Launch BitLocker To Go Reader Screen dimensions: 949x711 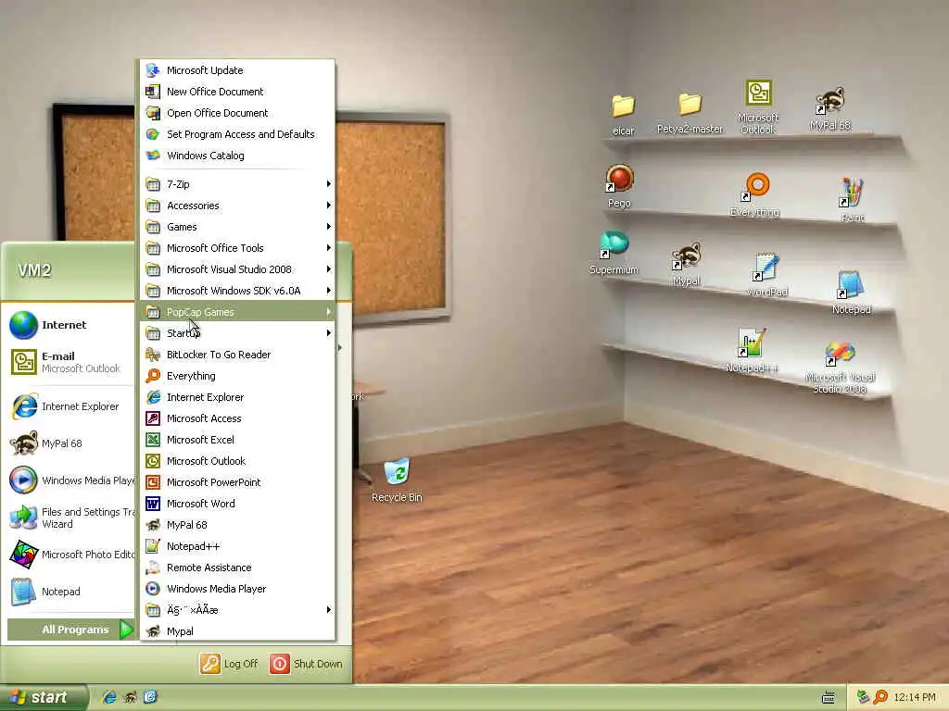pos(238,355)
